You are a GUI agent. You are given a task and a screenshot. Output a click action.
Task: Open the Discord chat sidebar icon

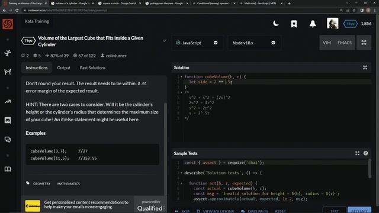(8, 120)
